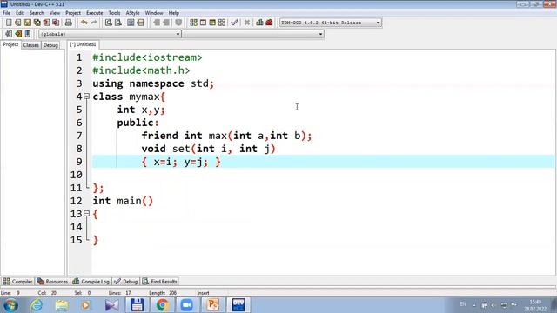
Task: Switch to the Classes side tab
Action: 31,45
